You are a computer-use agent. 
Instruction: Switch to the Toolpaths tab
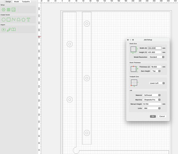[x=26, y=2]
